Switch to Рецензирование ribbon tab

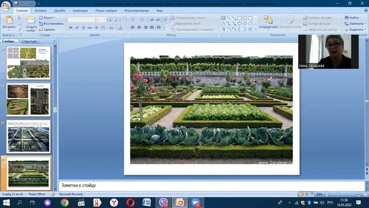click(137, 10)
